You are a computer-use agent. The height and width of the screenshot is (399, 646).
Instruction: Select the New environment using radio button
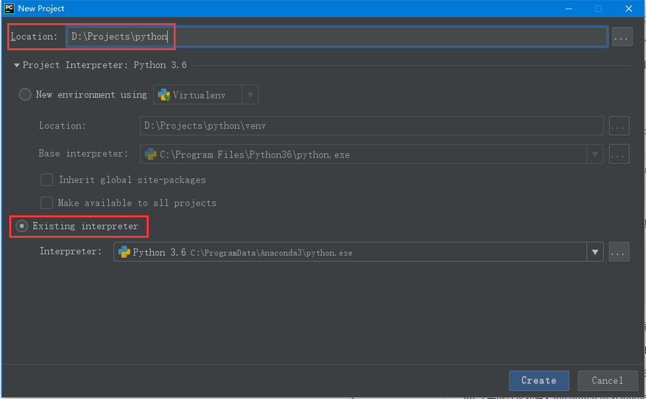coord(25,94)
